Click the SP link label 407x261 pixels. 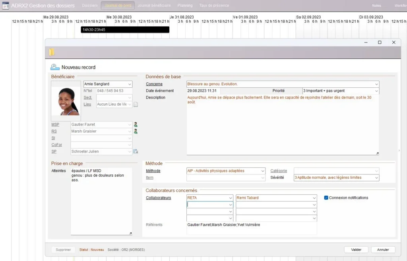(x=54, y=151)
